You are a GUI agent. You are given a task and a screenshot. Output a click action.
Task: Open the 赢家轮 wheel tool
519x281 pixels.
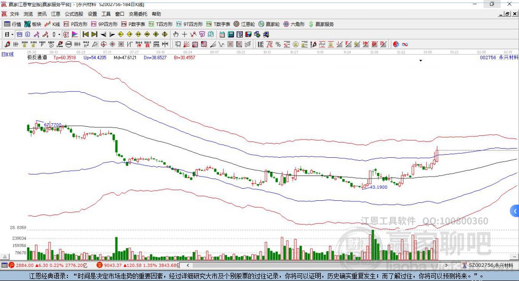269,24
